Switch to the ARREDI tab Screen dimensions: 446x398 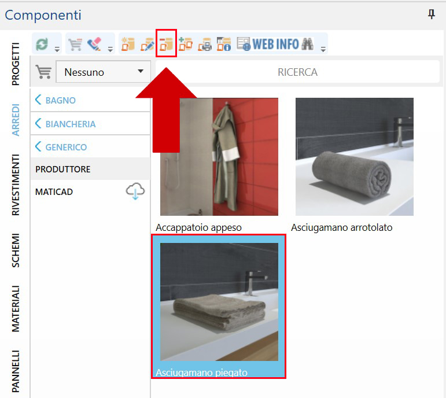pos(16,120)
